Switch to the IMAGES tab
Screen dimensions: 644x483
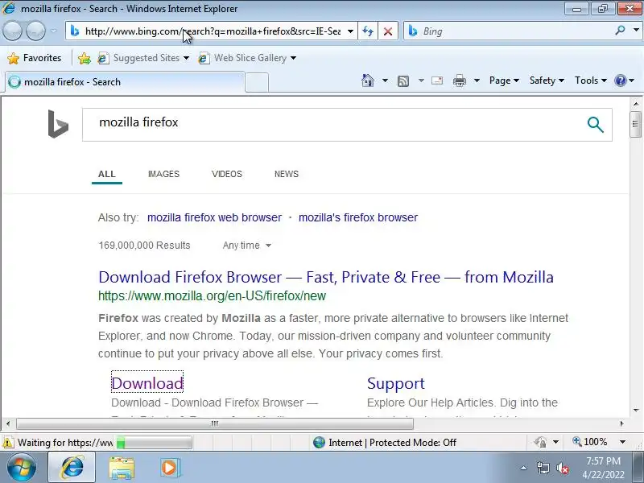[x=163, y=174]
